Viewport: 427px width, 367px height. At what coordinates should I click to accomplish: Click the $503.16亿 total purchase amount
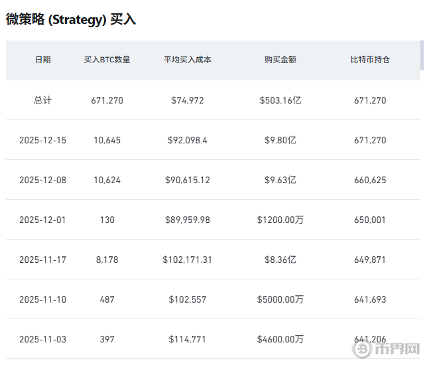(x=280, y=100)
